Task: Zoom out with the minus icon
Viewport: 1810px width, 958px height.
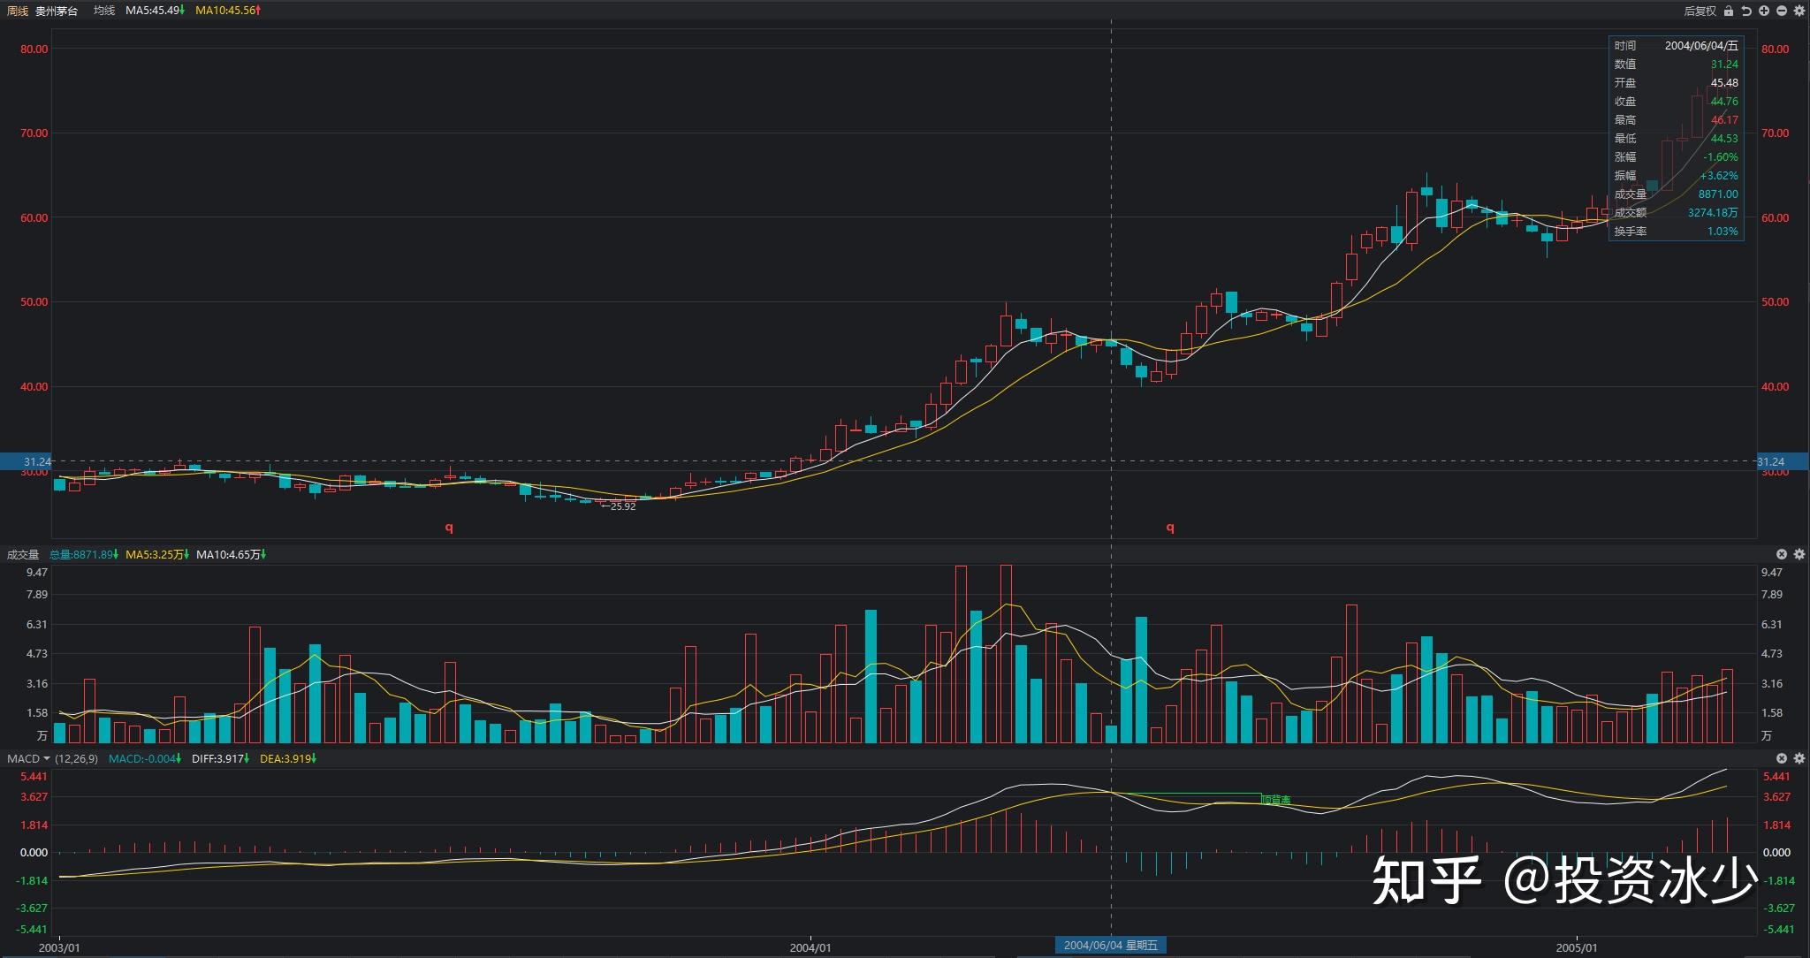Action: (1782, 11)
